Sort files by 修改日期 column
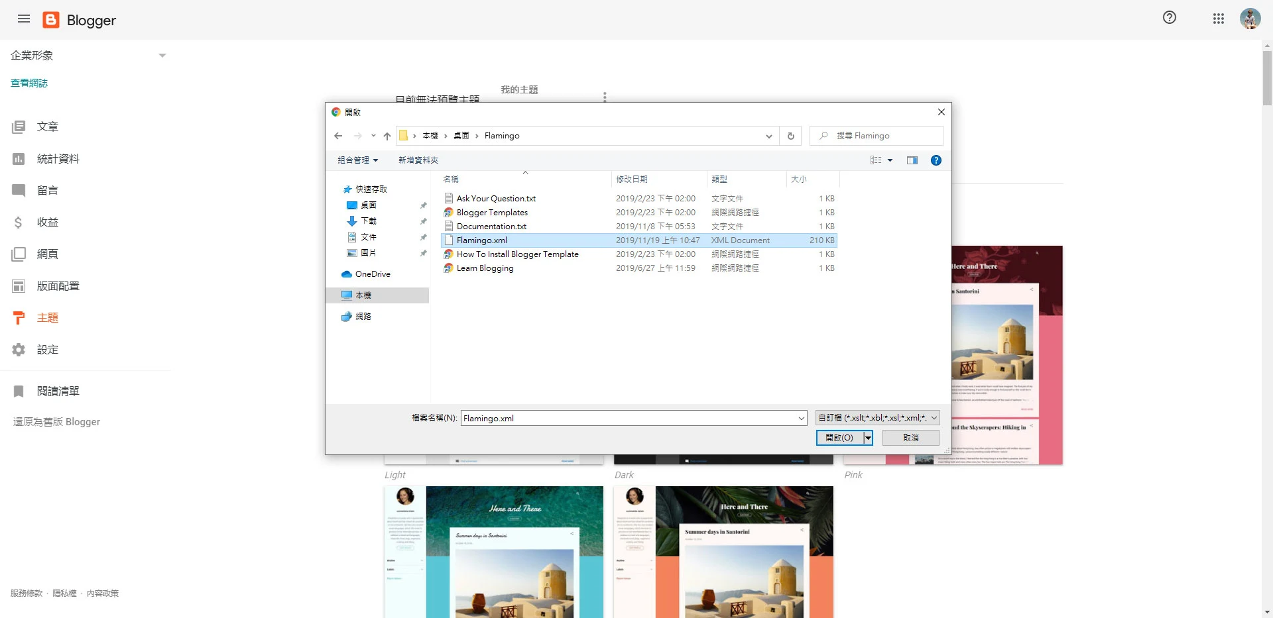Viewport: 1273px width, 618px height. tap(659, 180)
